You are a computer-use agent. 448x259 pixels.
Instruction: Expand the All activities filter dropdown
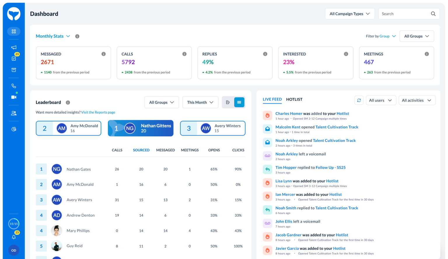[x=416, y=100]
